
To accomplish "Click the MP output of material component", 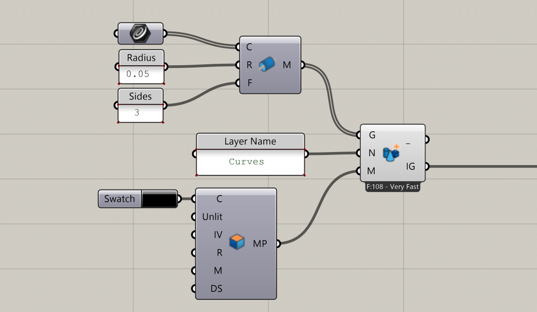I will (x=260, y=244).
